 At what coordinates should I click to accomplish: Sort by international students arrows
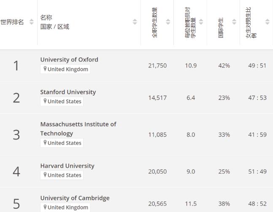[234, 22]
